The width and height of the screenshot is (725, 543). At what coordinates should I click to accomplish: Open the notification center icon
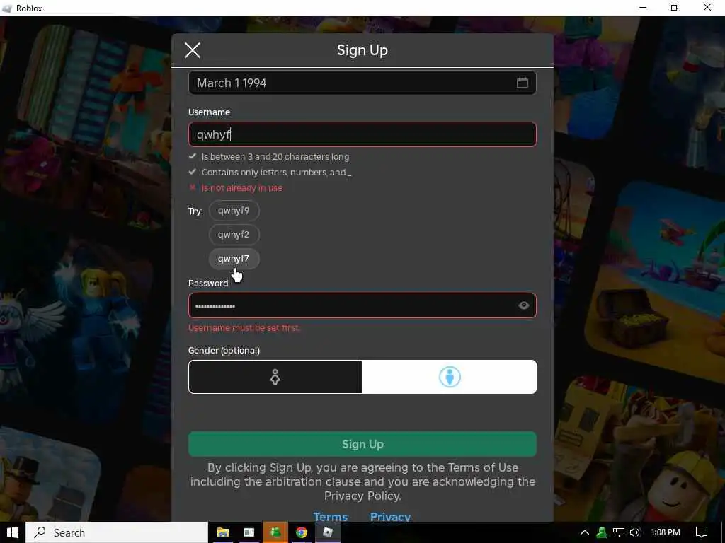(702, 532)
